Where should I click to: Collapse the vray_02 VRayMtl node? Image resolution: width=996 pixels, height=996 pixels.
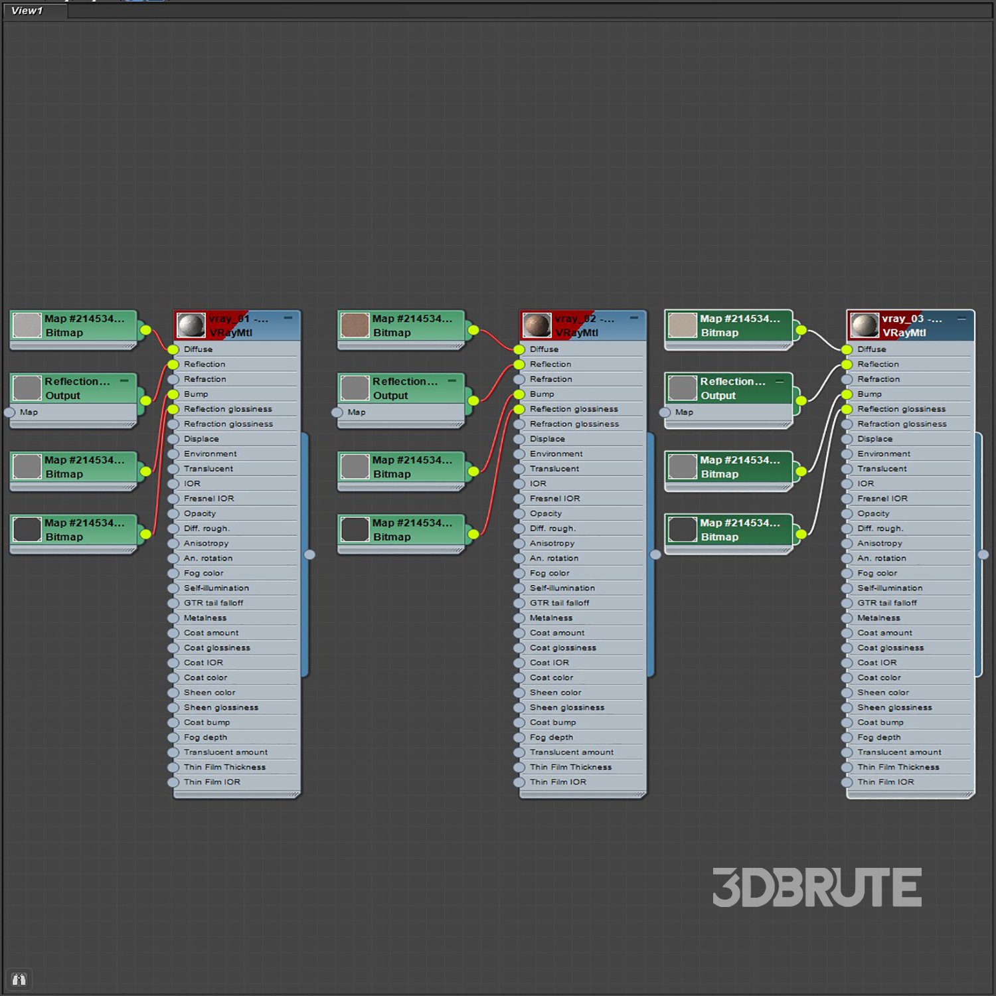[x=634, y=318]
